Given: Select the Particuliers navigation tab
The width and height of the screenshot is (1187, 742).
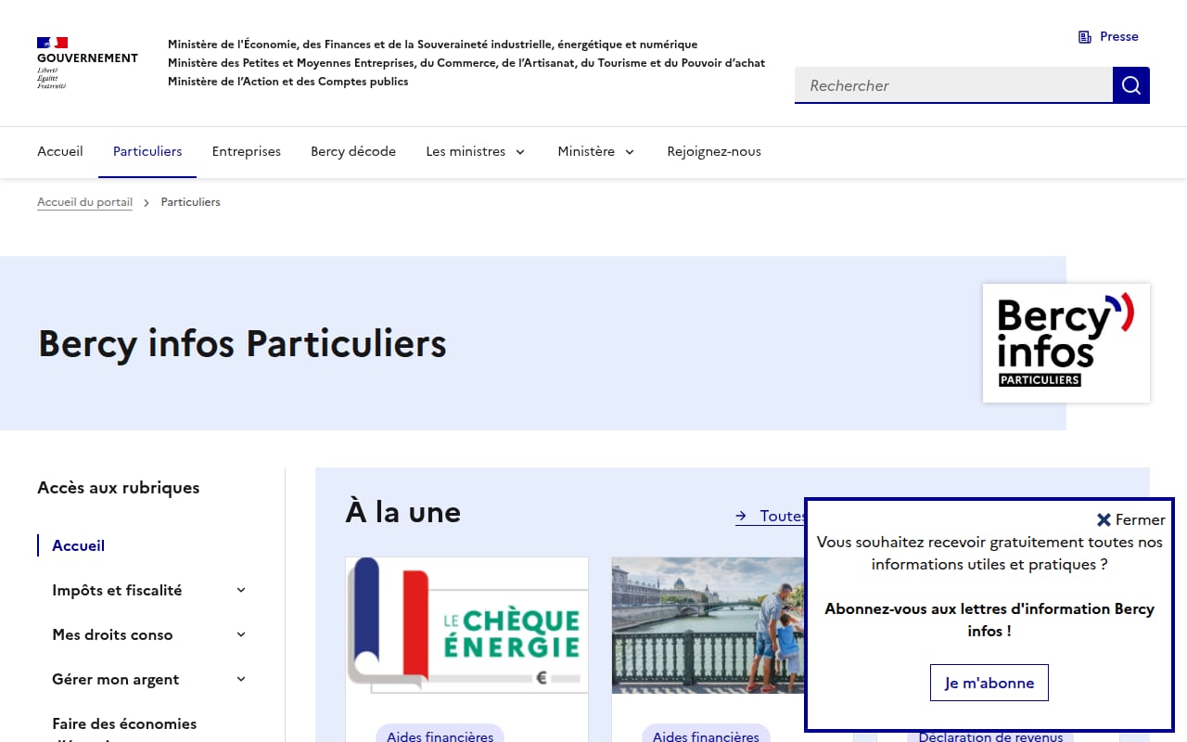Looking at the screenshot, I should coord(147,151).
